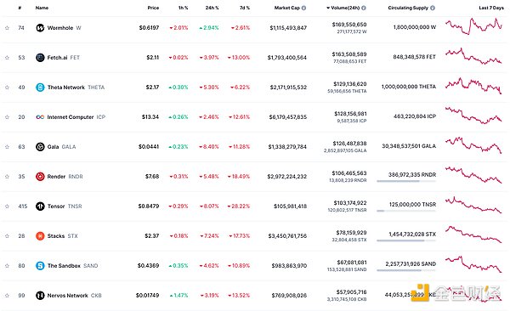Open the Theta Network logo icon
Screen dimensions: 510x311
click(x=40, y=88)
